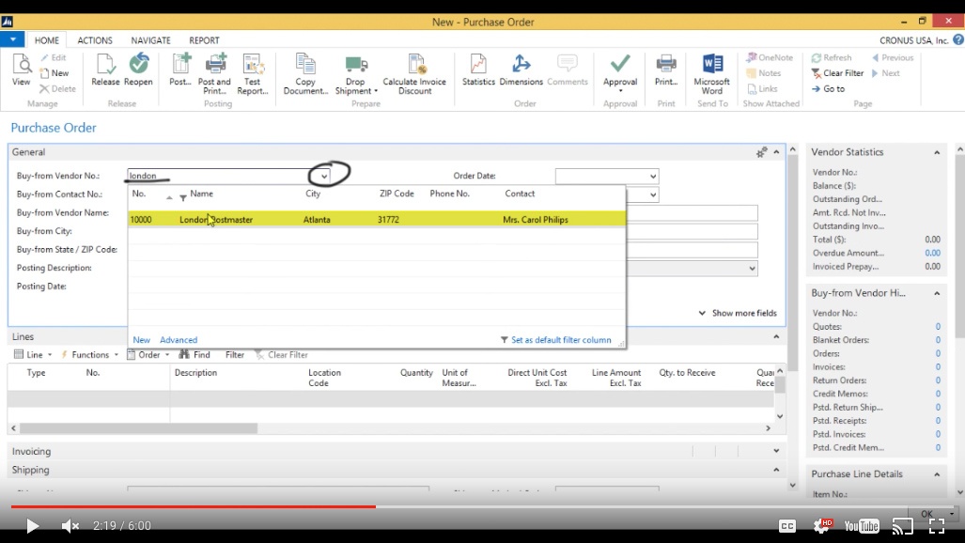Click Filter in the Lines toolbar
The image size is (965, 543).
pos(235,354)
